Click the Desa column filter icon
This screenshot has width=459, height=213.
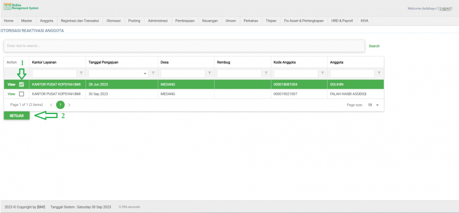point(209,73)
